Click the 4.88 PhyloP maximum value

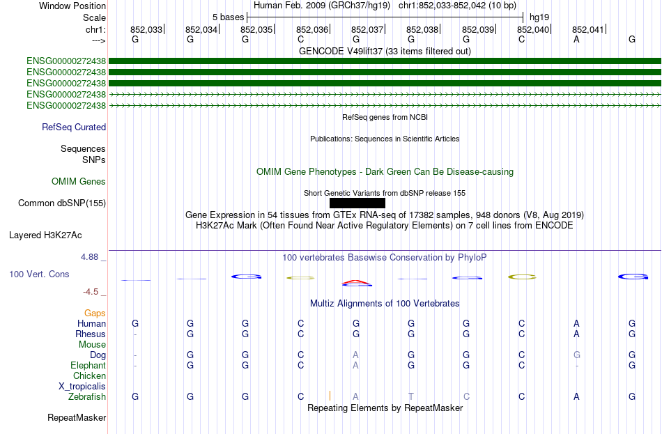pos(89,257)
